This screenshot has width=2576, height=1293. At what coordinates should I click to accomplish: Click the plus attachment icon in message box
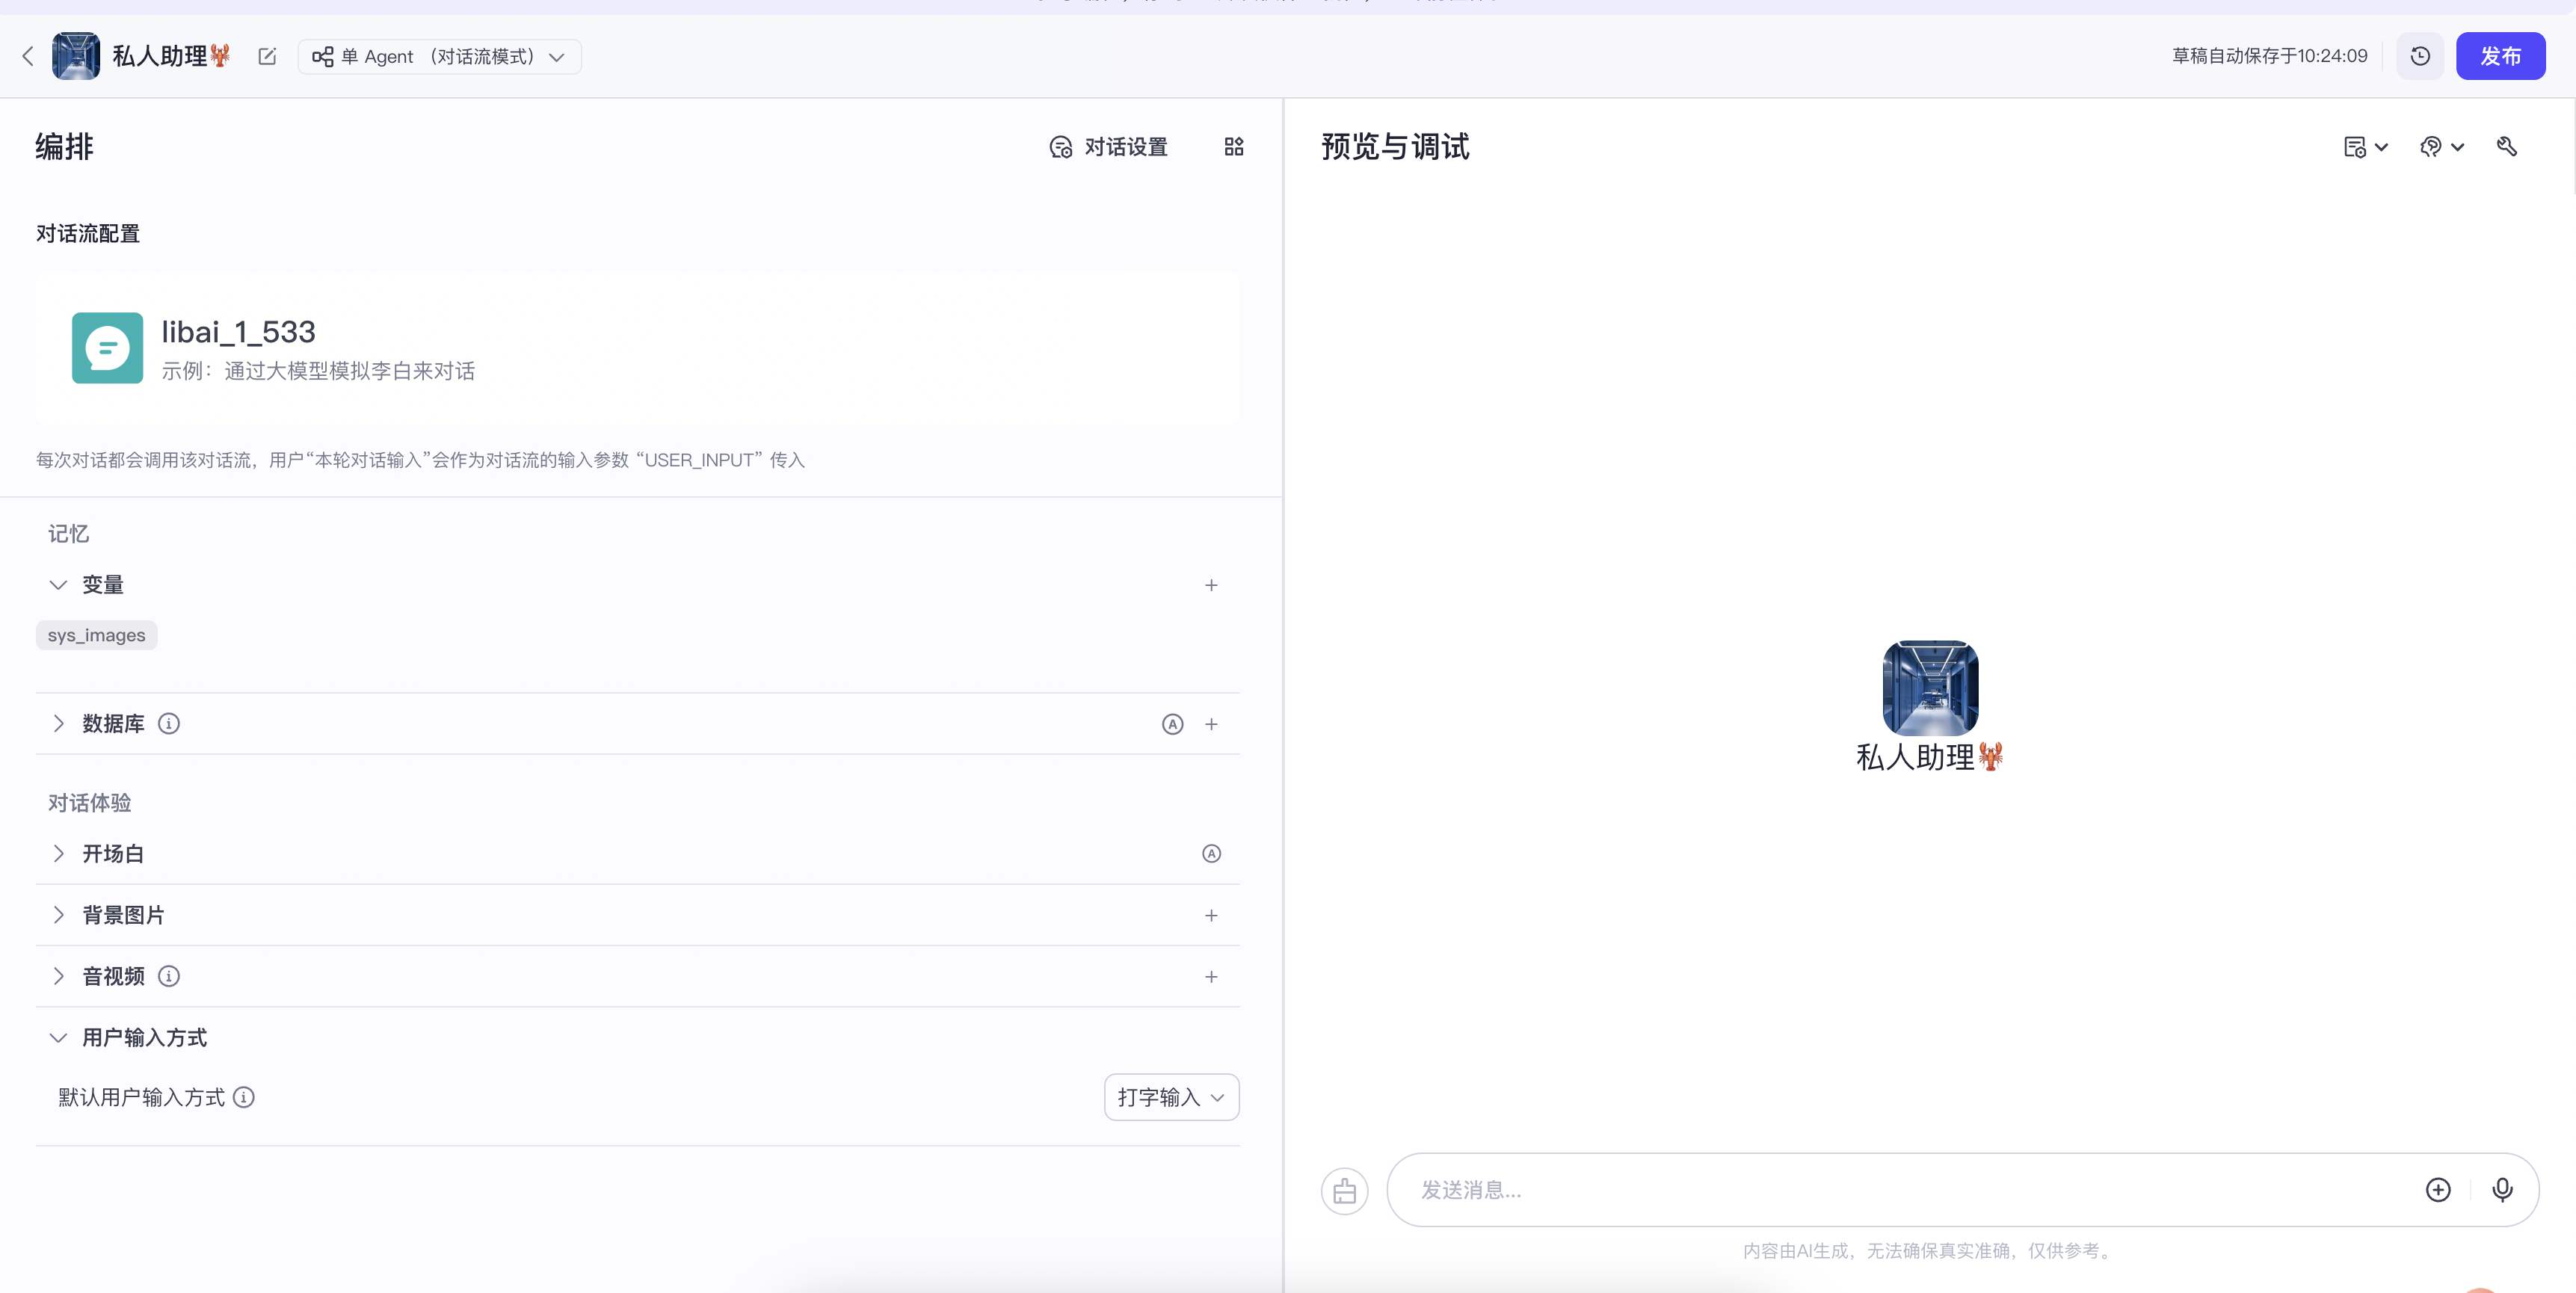pyautogui.click(x=2438, y=1189)
